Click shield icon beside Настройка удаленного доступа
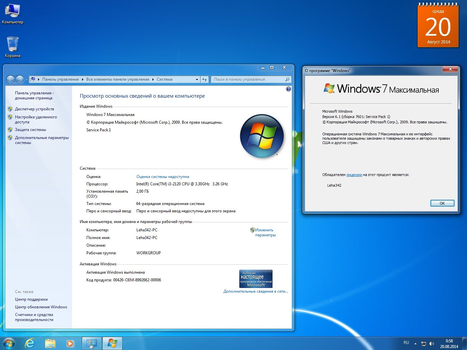Viewport: 467px width, 350px height. tap(10, 117)
